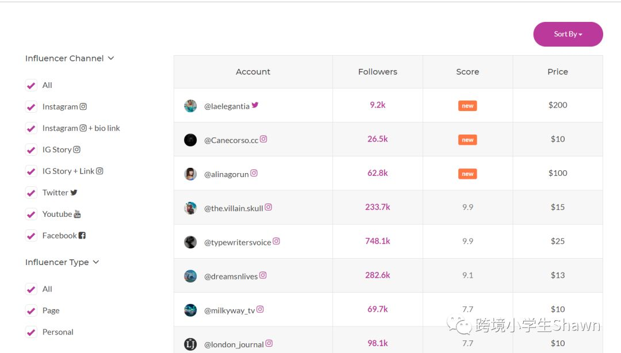
Task: Click Instagram icon in Instagram filter label
Action: coord(83,106)
